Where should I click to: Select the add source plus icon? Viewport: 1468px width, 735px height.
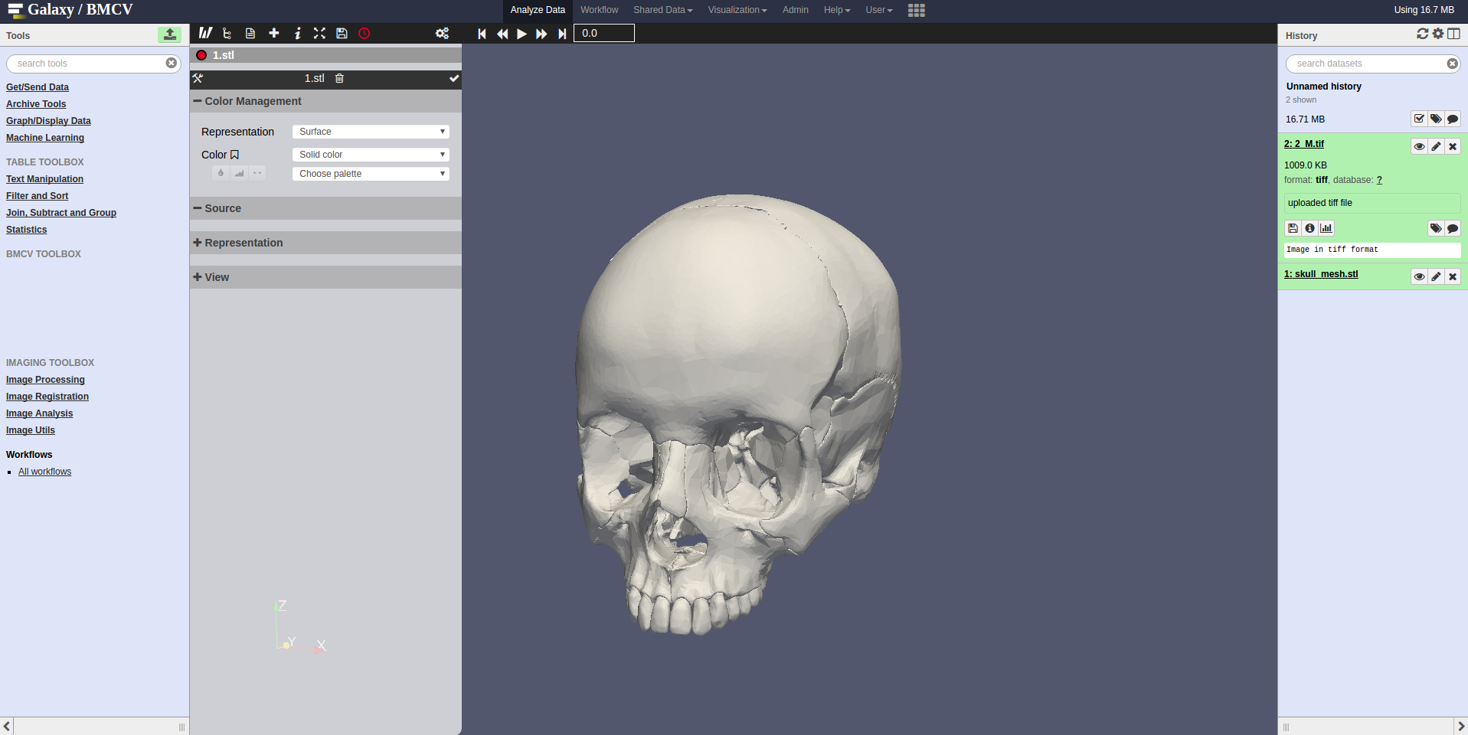[273, 33]
